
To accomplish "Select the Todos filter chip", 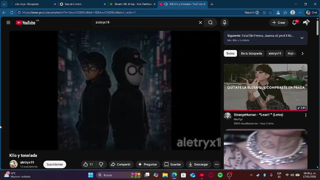I will click(x=230, y=53).
